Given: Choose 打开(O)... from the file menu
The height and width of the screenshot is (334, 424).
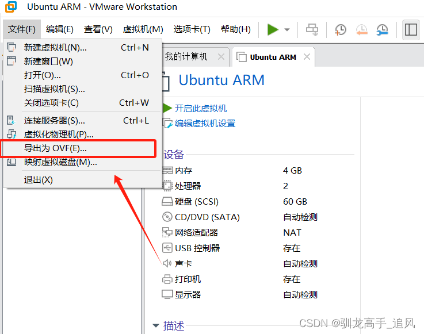Looking at the screenshot, I should [83, 75].
